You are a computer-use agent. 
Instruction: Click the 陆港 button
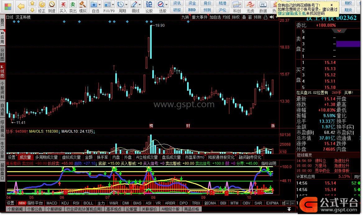223,3
